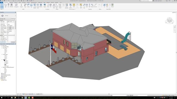The image size is (177, 99).
Task: Open the East elevation view
Action: coord(5,68)
